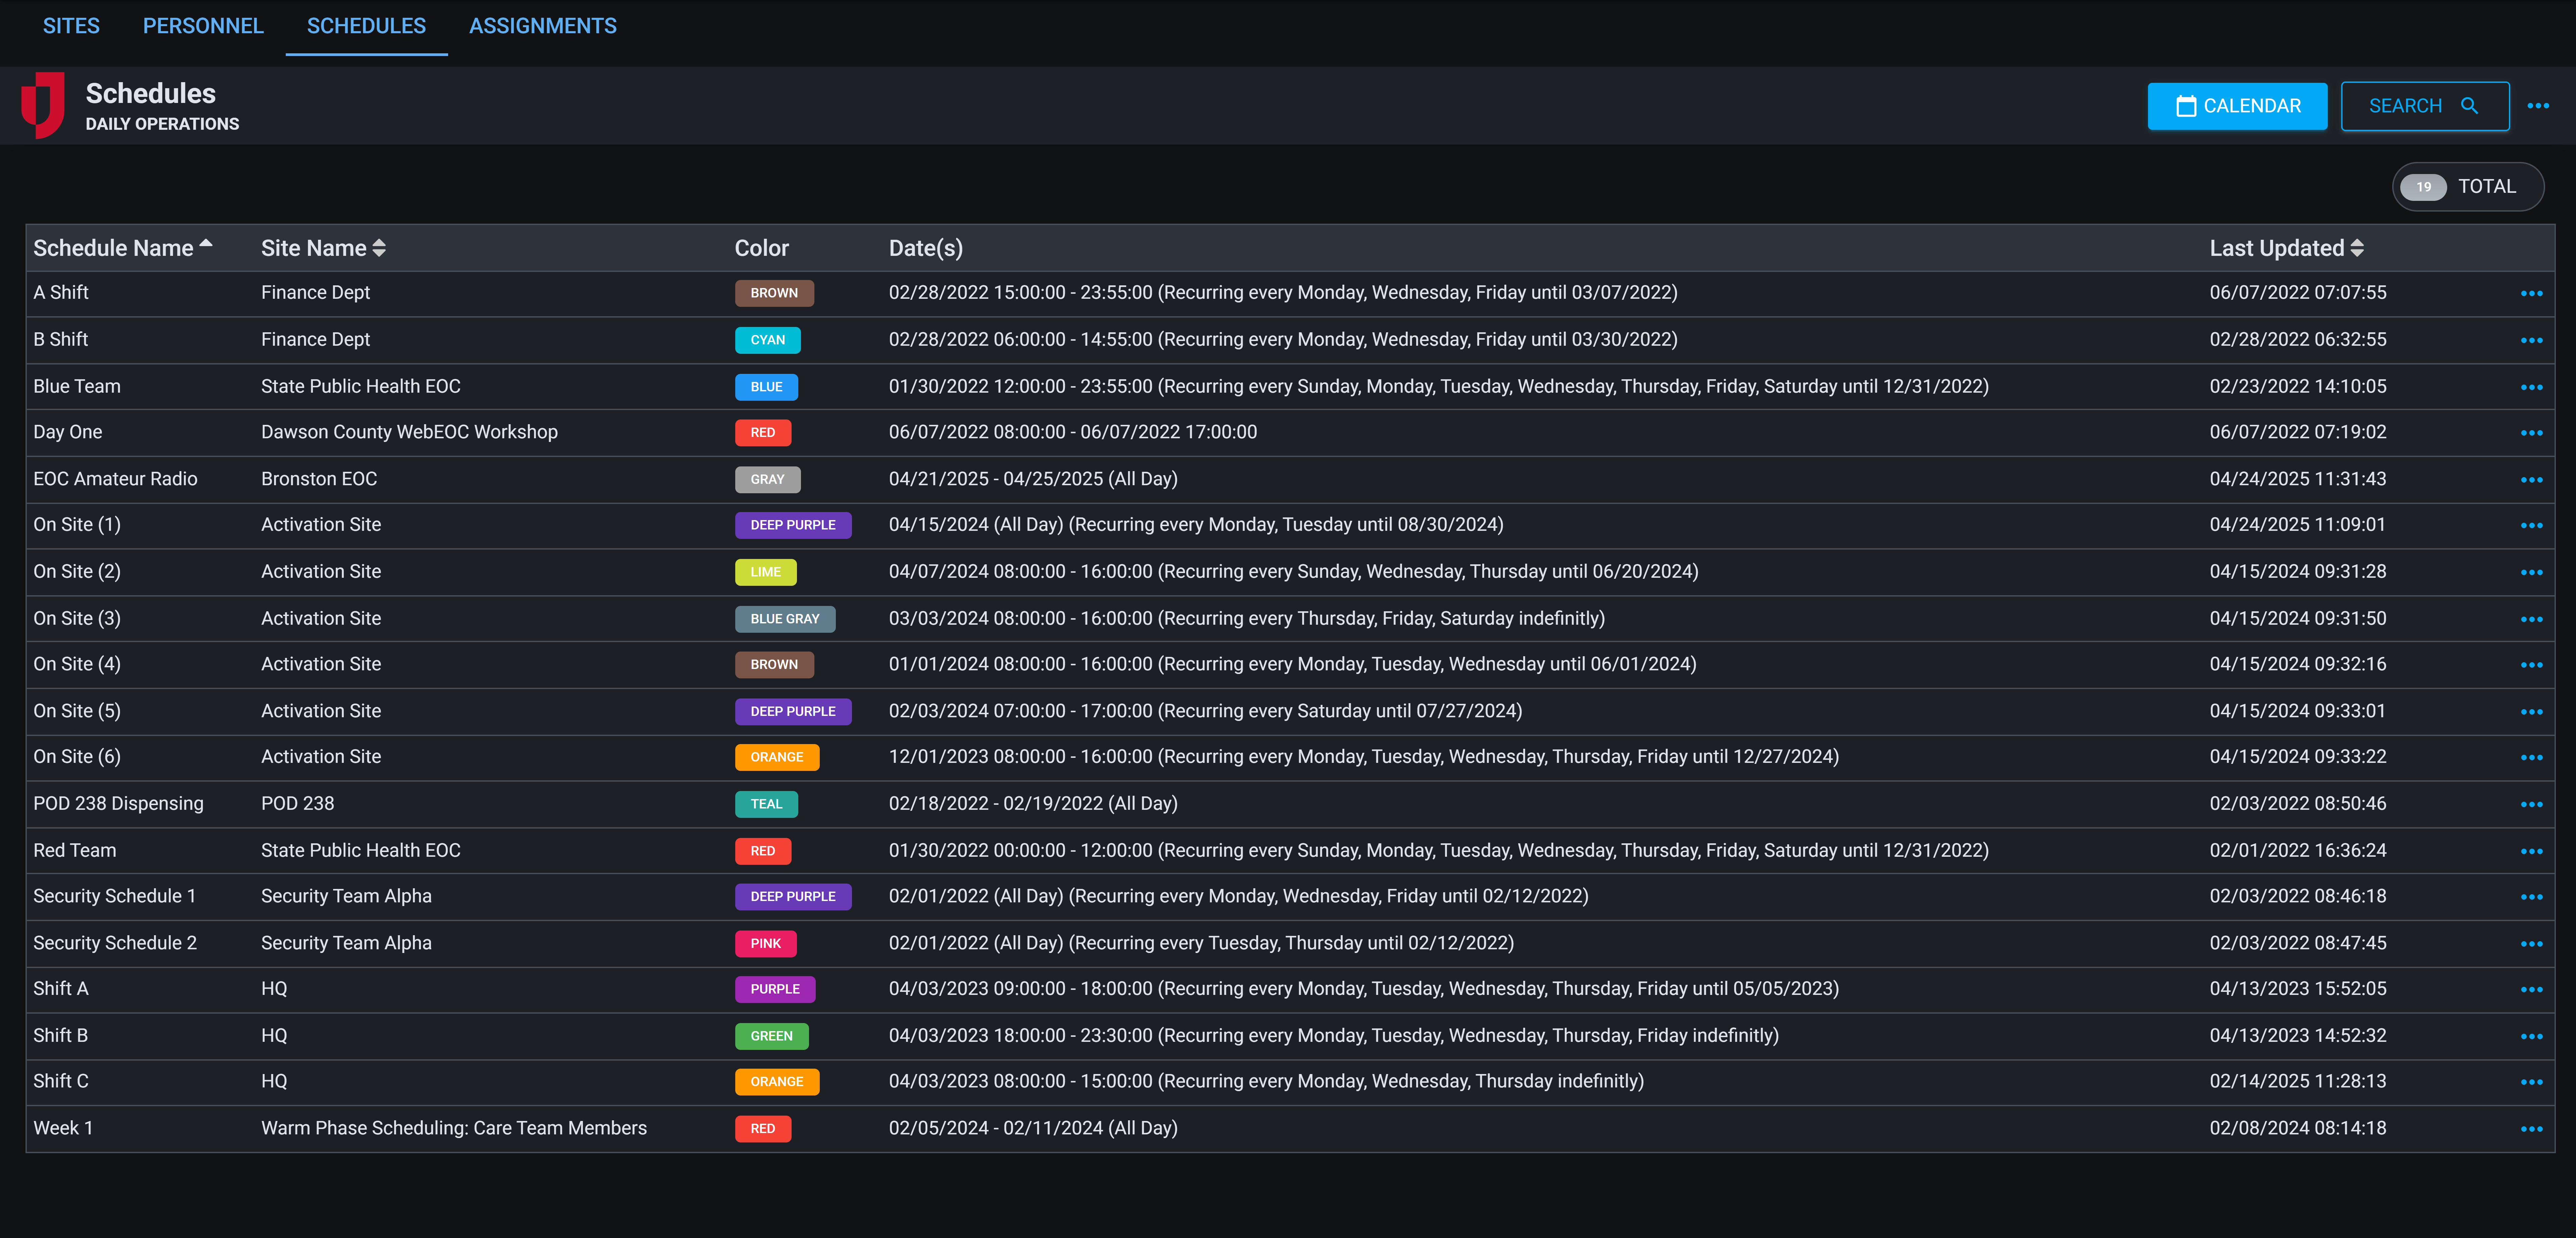Screen dimensions: 2576x1238
Task: Open row actions for POD 238 Dispensing
Action: click(2532, 804)
